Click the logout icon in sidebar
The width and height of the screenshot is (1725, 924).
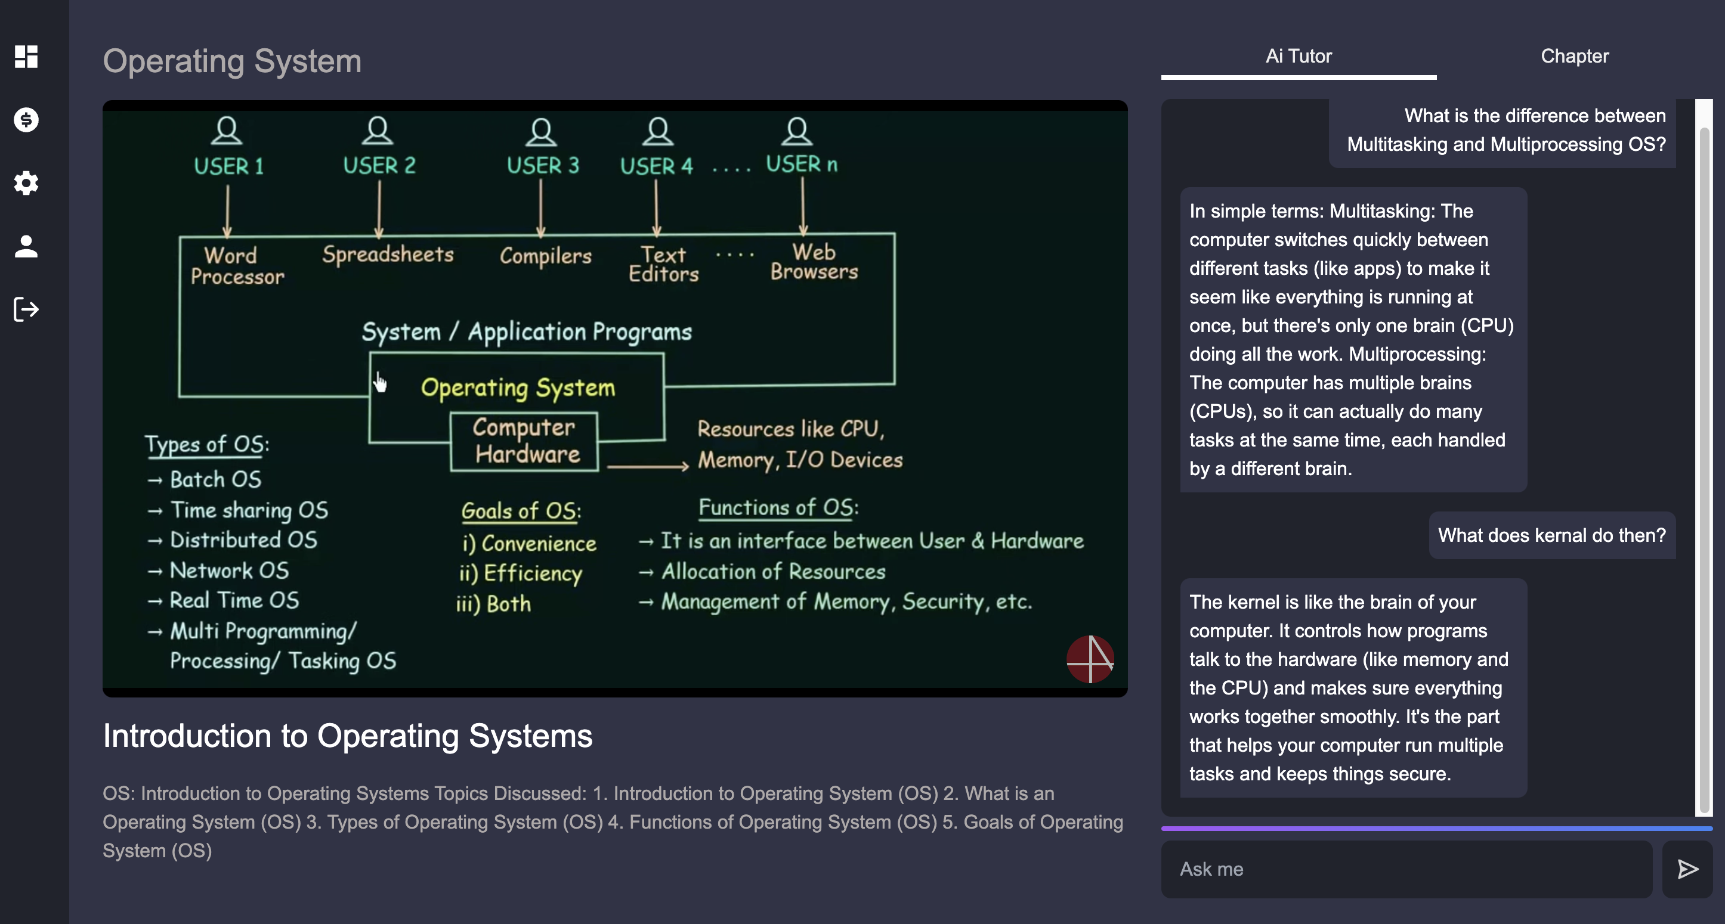point(26,309)
